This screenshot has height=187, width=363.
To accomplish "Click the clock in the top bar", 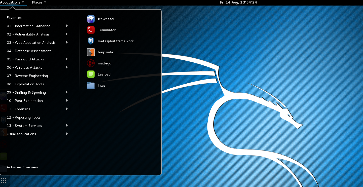I will pos(238,2).
